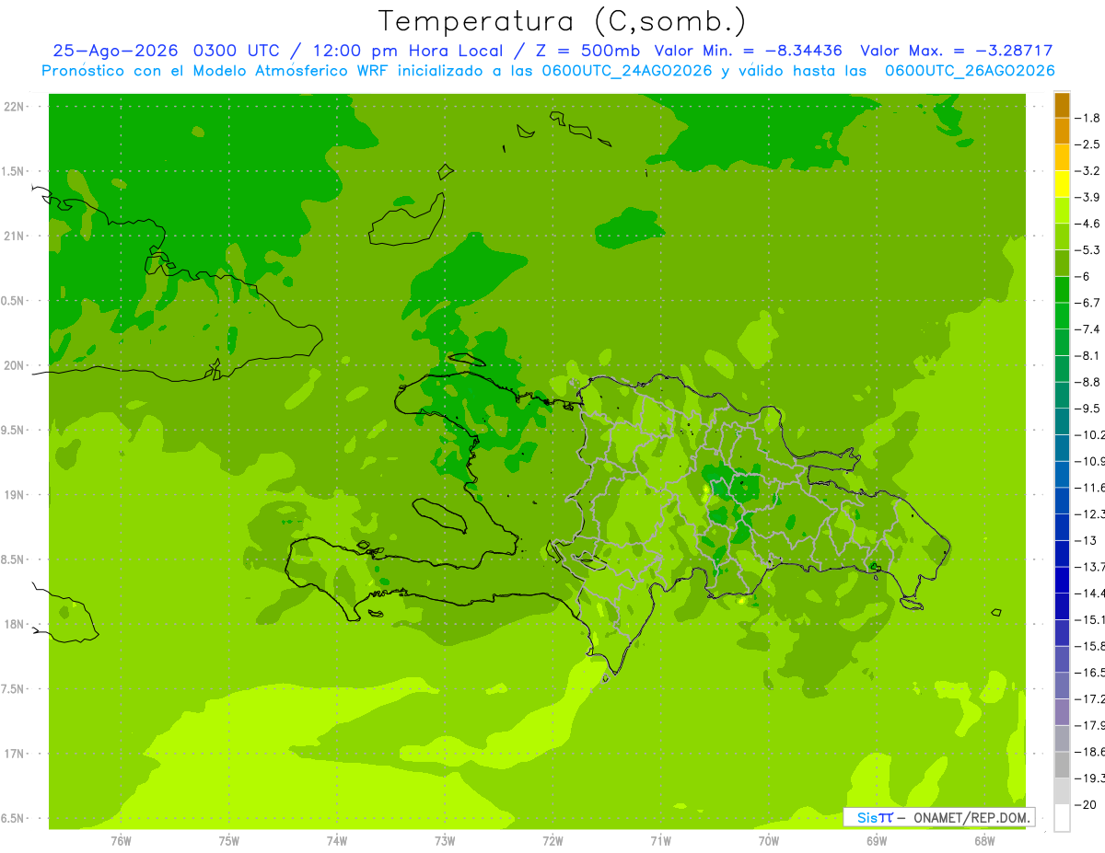Click the "18N" latitude label

pos(14,624)
